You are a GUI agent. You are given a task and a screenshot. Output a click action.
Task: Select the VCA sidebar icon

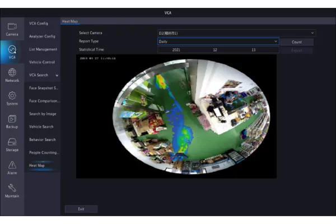(12, 52)
